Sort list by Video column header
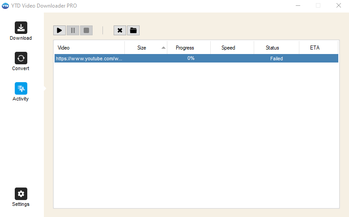The height and width of the screenshot is (217, 349). pyautogui.click(x=89, y=47)
